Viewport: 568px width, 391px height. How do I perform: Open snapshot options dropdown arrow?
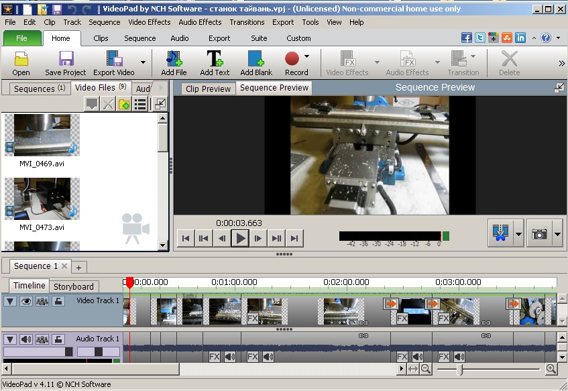pos(557,234)
